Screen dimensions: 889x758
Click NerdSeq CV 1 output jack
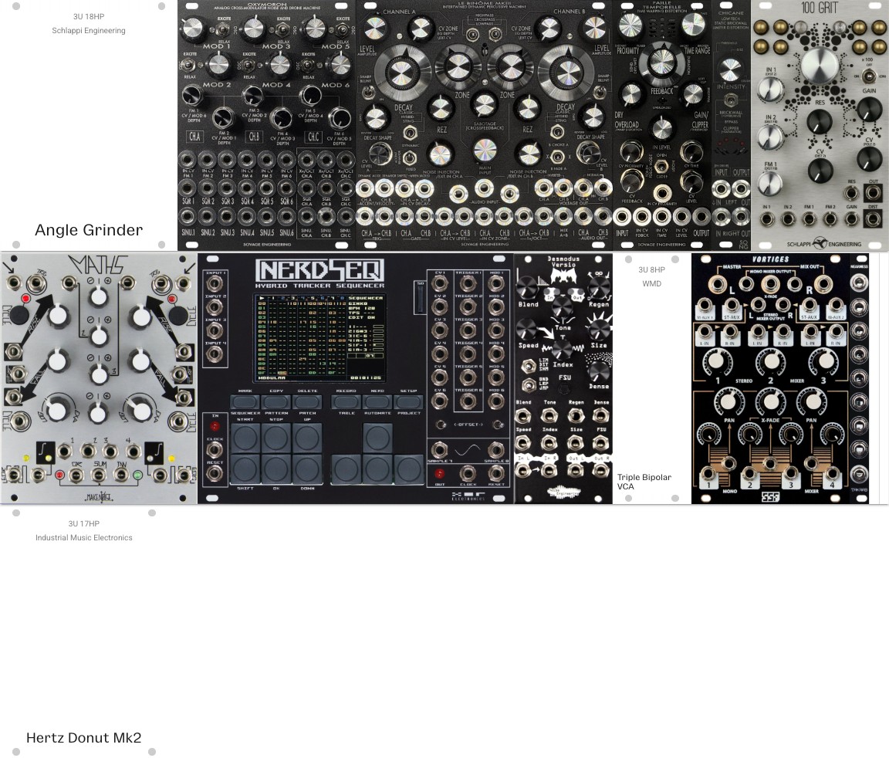[x=439, y=283]
